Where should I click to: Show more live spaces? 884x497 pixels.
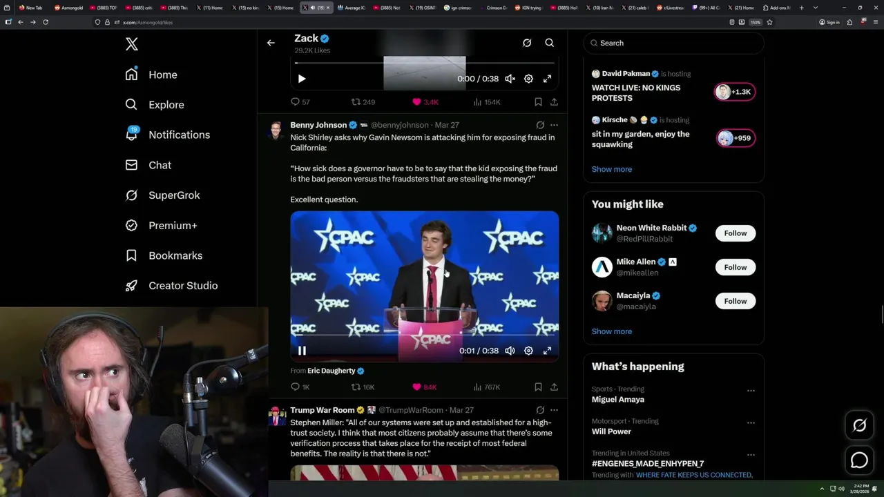click(612, 169)
